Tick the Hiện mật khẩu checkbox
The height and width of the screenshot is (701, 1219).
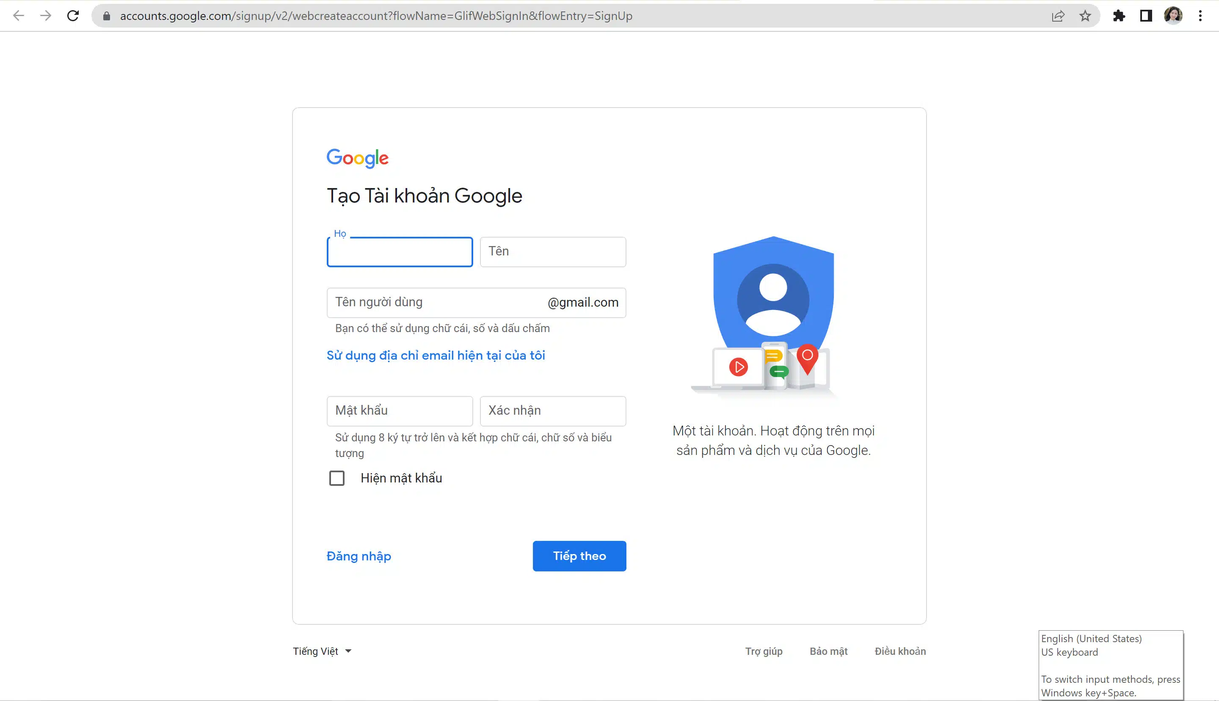pyautogui.click(x=337, y=478)
